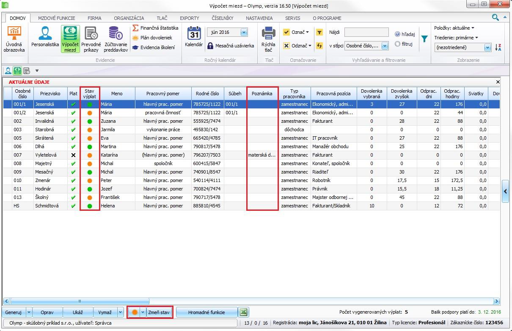The width and height of the screenshot is (512, 331).
Task: Click the teal filter funnel icon
Action: (424, 39)
